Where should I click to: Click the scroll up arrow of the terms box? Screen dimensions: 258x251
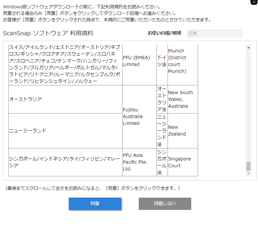point(249,48)
